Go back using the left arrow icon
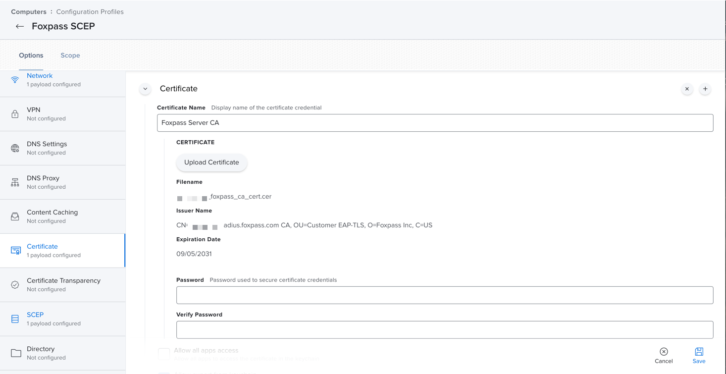Image resolution: width=726 pixels, height=374 pixels. coord(20,26)
